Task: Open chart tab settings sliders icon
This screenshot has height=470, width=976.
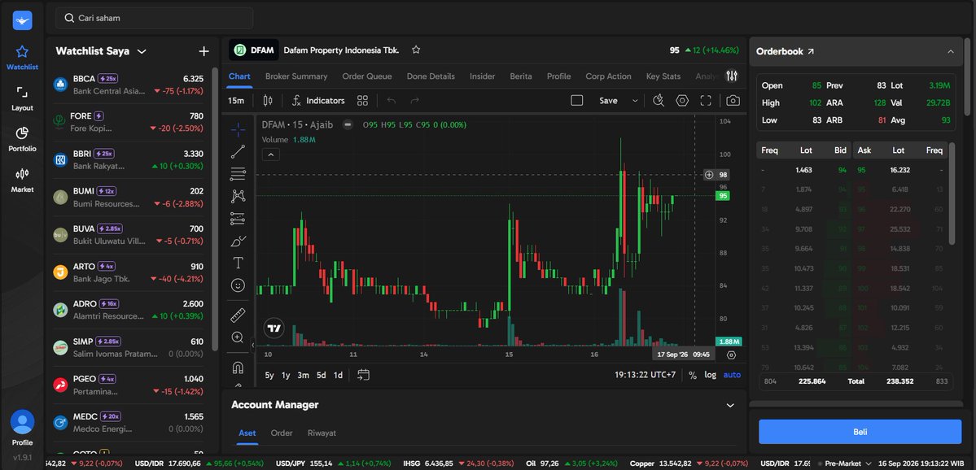Action: coord(731,76)
